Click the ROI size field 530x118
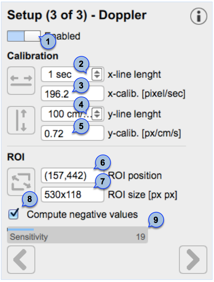The width and height of the screenshot is (214, 282). tap(72, 195)
